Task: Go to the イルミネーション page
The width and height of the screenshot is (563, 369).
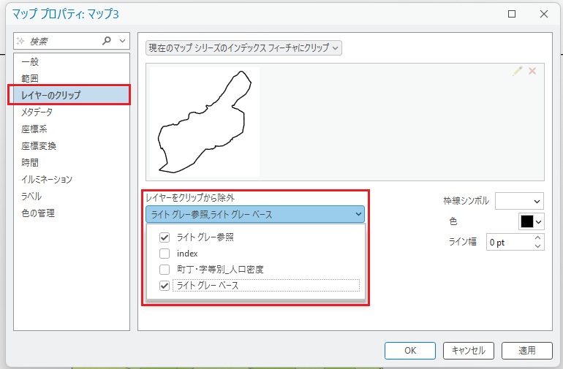Action: click(46, 179)
